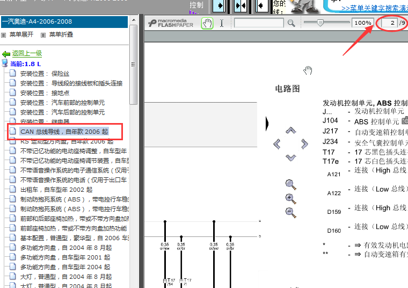This screenshot has height=288, width=408.
Task: Open 不带语音操作系统的电子通信系统 entry
Action: click(74, 170)
